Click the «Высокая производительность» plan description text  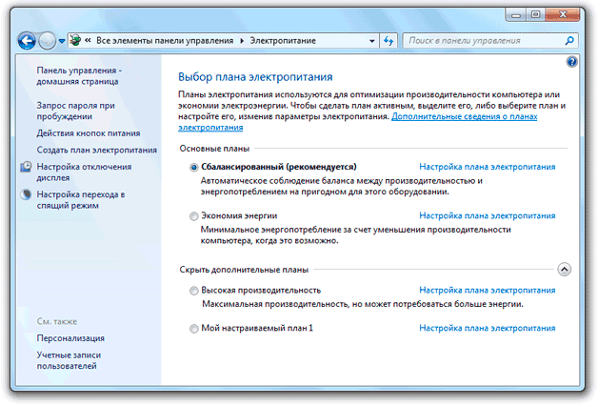(x=362, y=304)
